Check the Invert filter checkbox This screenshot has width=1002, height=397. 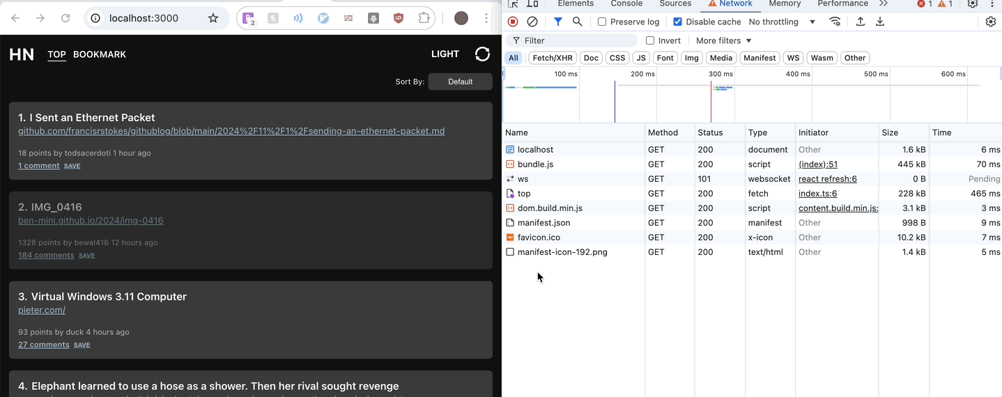(x=650, y=40)
